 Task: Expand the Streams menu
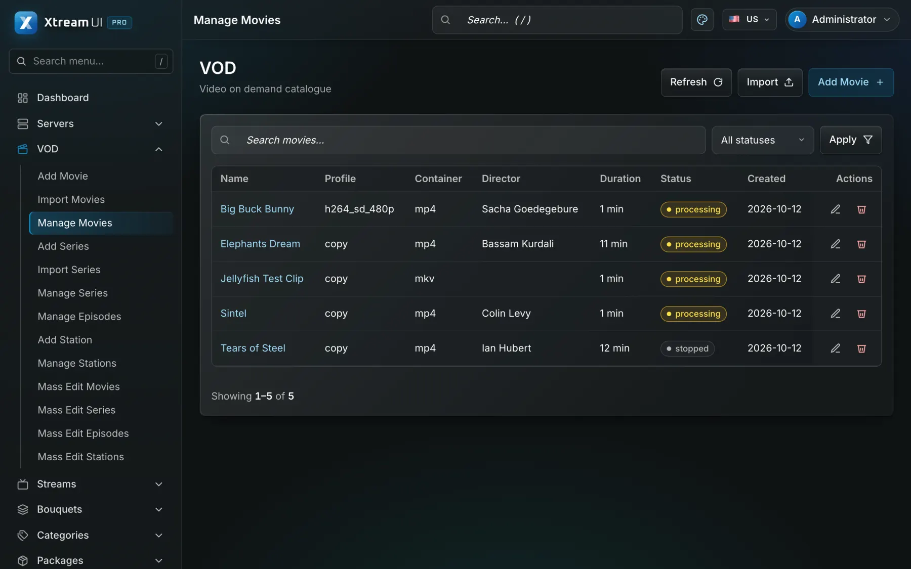pyautogui.click(x=91, y=484)
